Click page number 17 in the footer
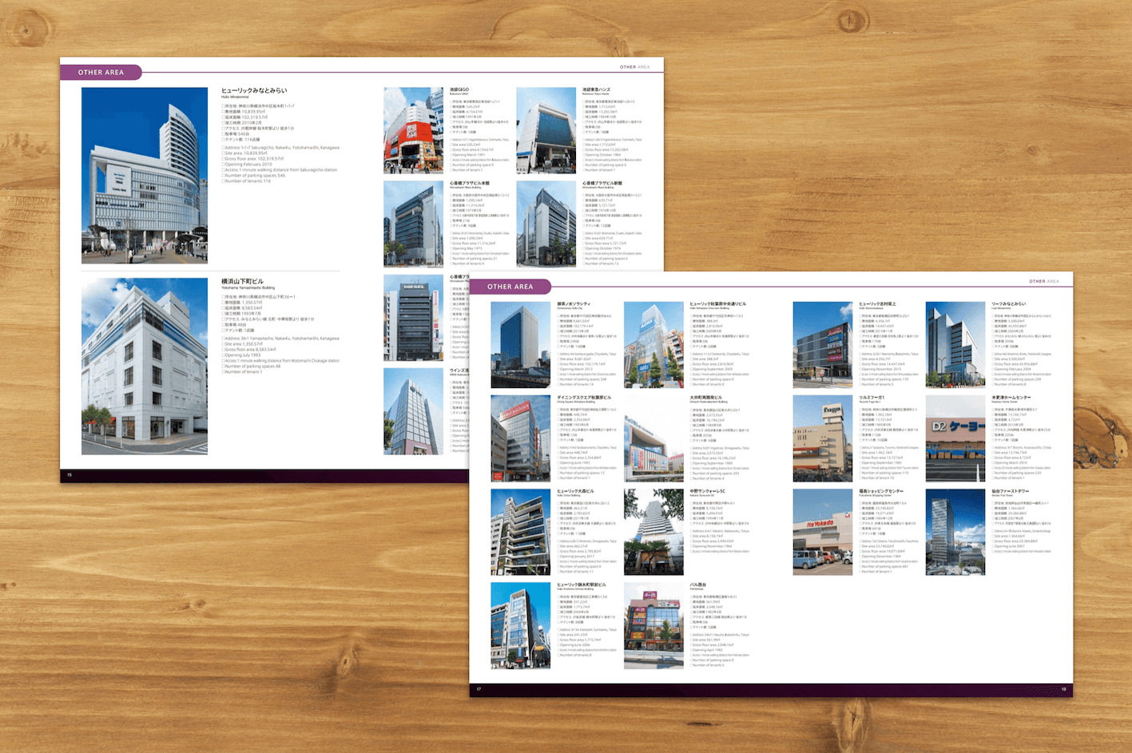This screenshot has height=753, width=1132. tap(479, 689)
